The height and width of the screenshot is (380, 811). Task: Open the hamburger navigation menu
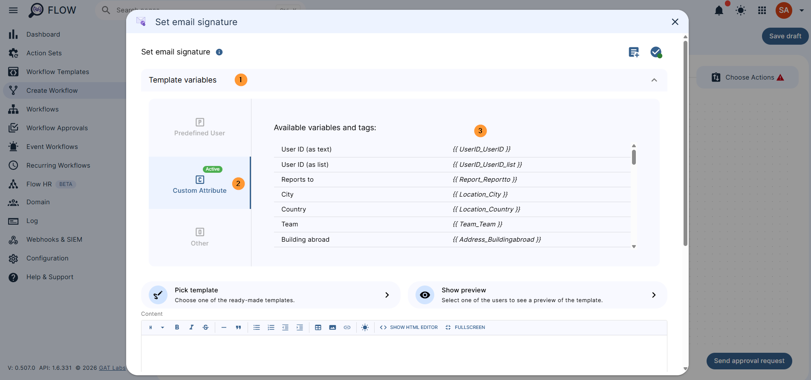click(13, 10)
